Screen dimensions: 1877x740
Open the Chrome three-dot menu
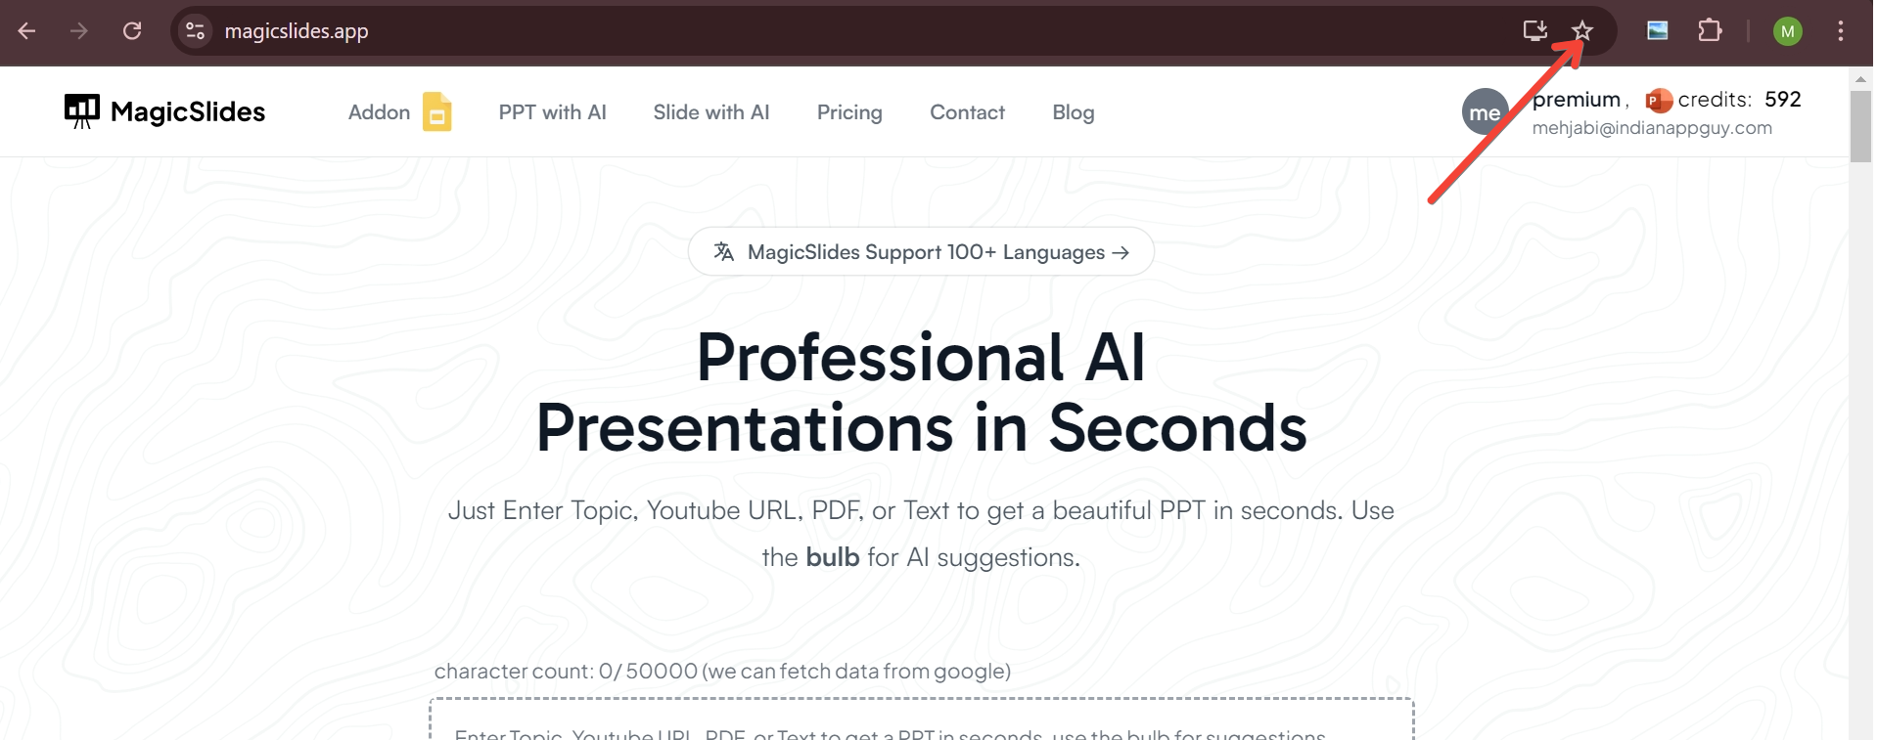(1841, 31)
